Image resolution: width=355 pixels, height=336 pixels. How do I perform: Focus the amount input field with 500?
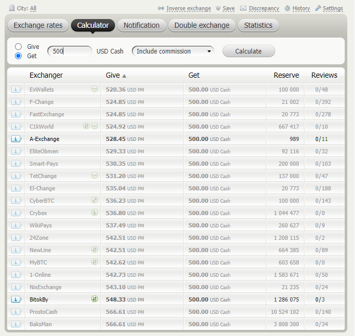70,51
